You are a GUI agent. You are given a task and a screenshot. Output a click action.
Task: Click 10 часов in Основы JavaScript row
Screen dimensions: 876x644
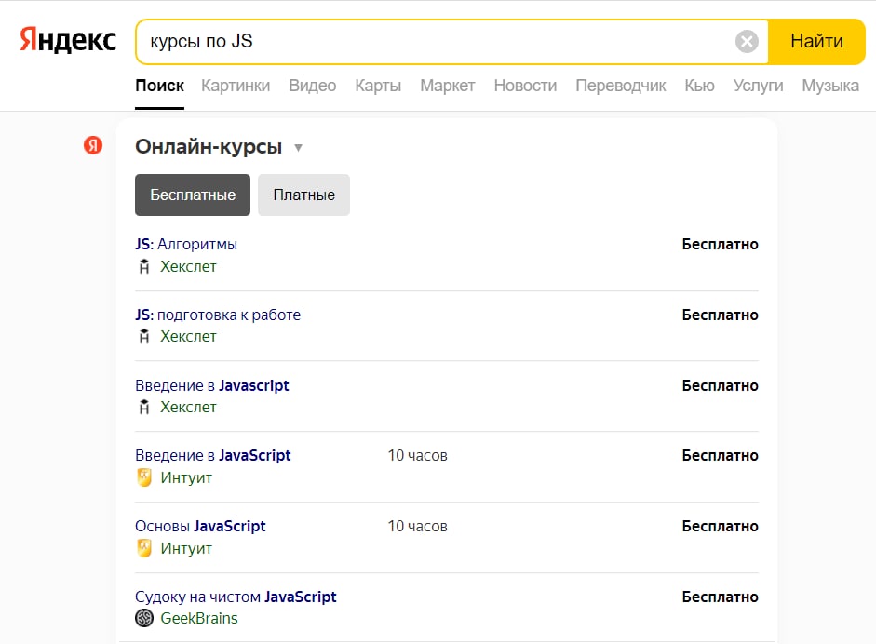pyautogui.click(x=418, y=526)
